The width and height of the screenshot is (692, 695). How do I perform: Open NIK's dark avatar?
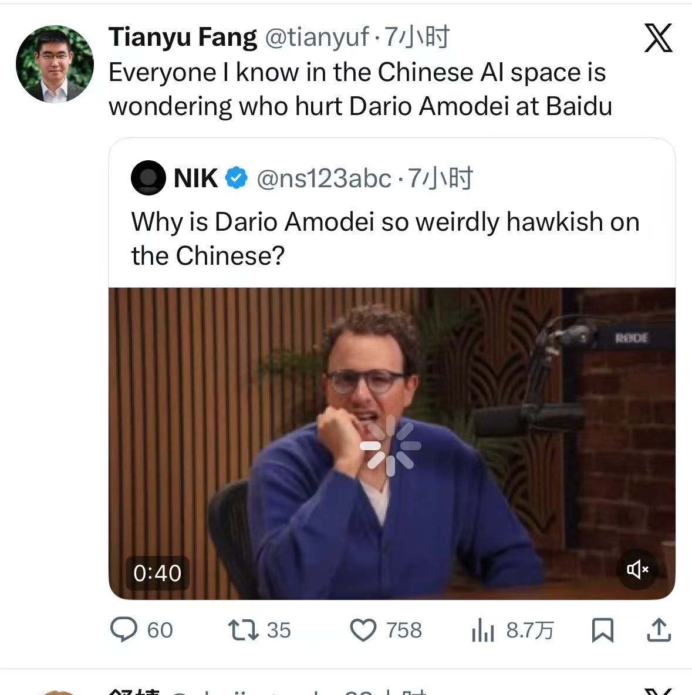pyautogui.click(x=148, y=178)
